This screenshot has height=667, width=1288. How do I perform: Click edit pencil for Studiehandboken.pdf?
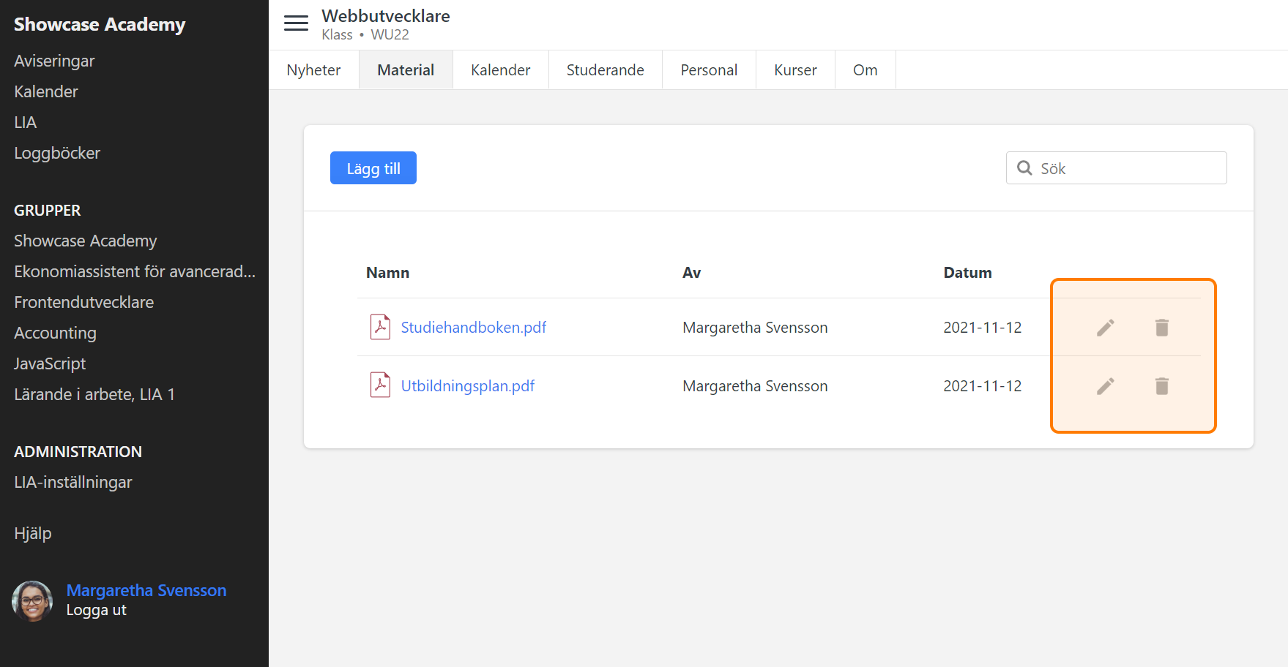[x=1105, y=328]
